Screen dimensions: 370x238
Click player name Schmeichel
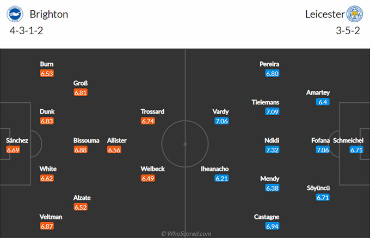pyautogui.click(x=348, y=140)
